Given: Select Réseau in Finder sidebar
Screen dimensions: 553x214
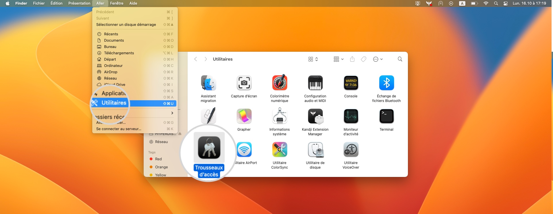Looking at the screenshot, I should [159, 142].
